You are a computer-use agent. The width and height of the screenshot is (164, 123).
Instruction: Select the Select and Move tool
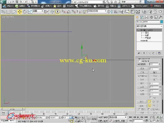click(x=20, y=12)
